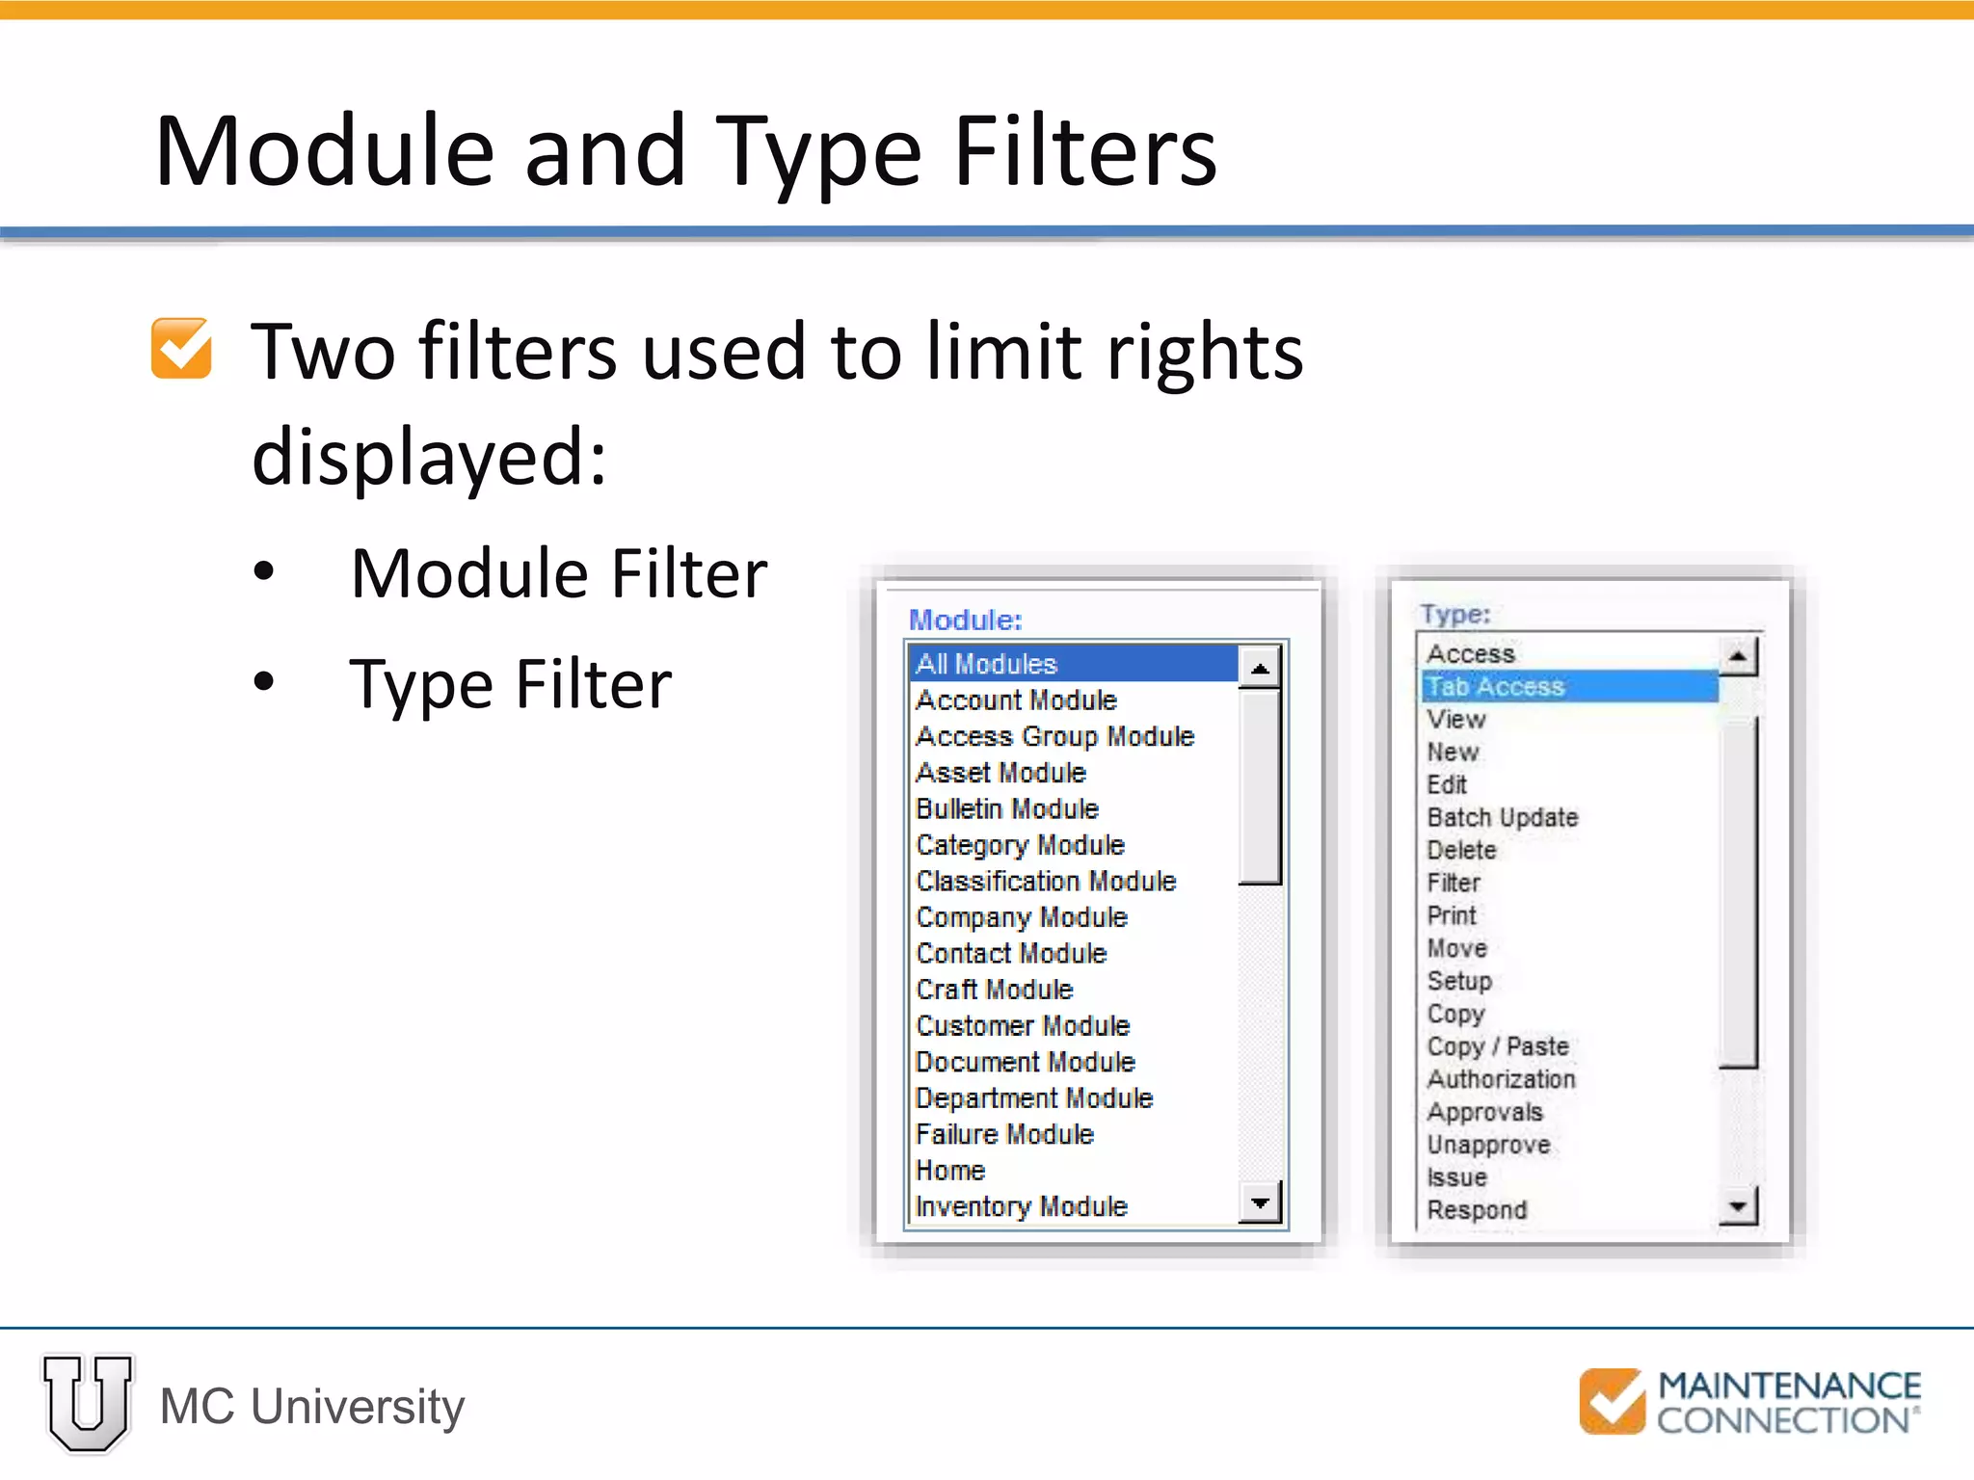The image size is (1974, 1480).
Task: Click Department Module entry
Action: click(1073, 1098)
